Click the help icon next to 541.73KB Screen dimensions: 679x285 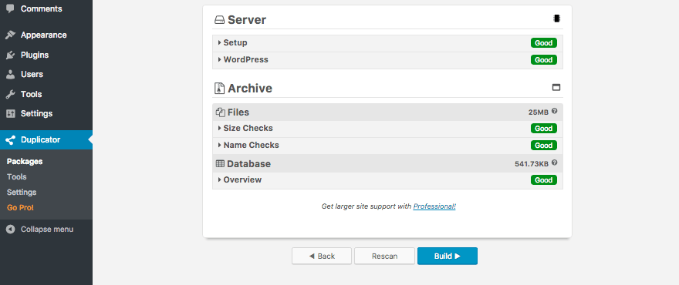click(554, 163)
